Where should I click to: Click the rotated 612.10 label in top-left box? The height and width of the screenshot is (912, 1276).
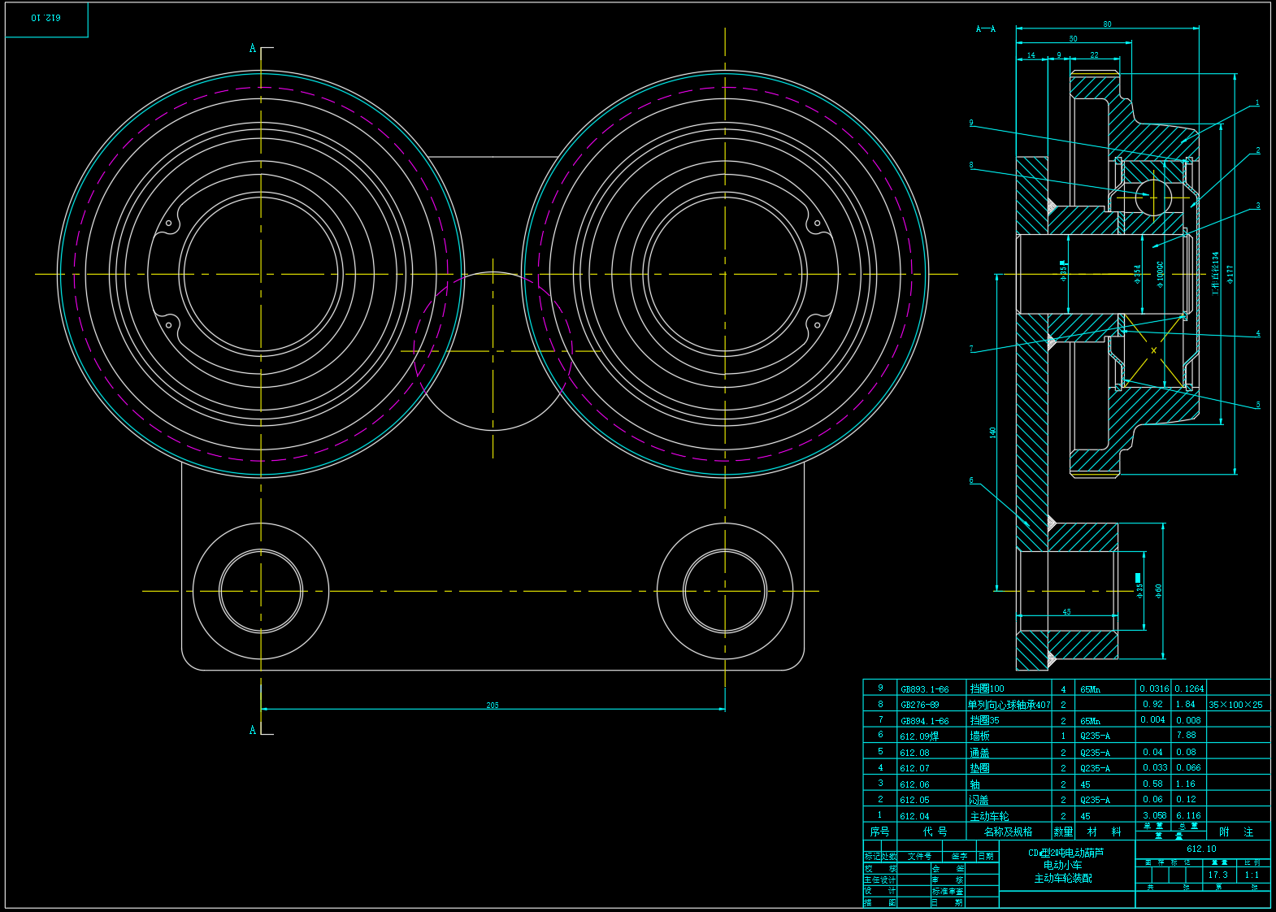click(46, 18)
